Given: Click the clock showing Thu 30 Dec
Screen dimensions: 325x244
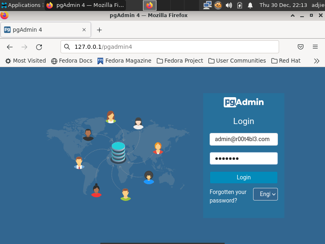Looking at the screenshot, I should [x=283, y=5].
